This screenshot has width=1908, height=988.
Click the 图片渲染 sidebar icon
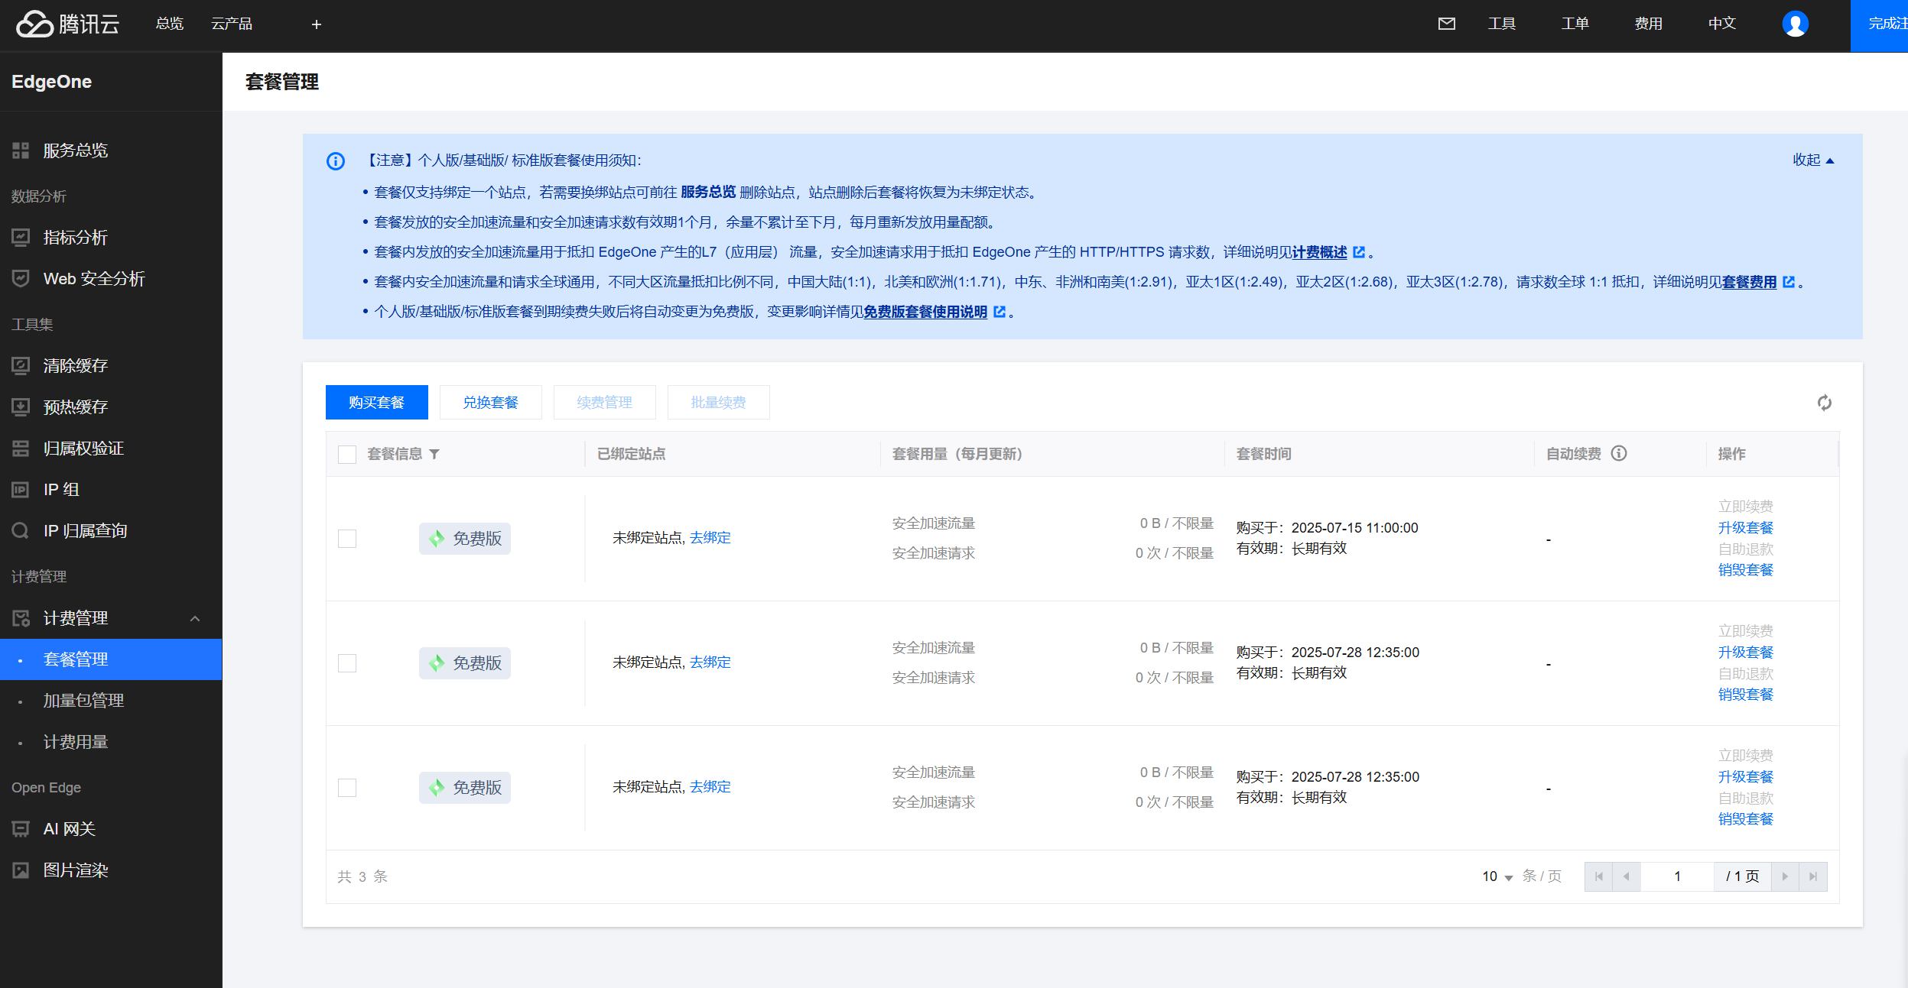coord(21,870)
